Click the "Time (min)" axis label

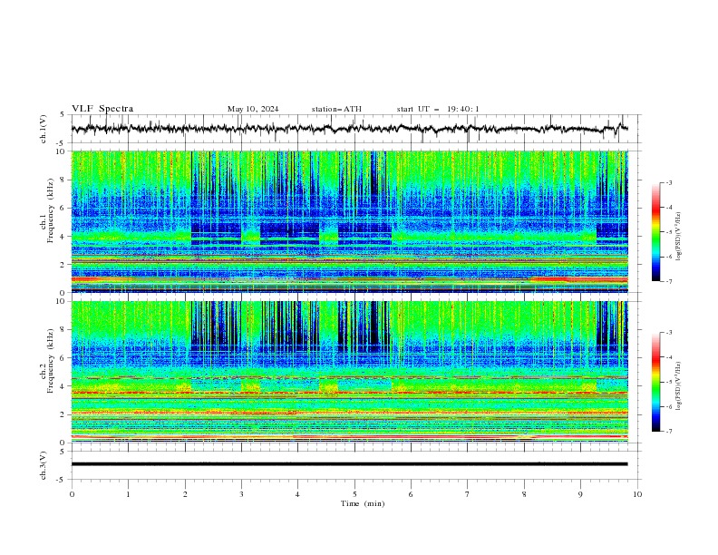pos(363,503)
